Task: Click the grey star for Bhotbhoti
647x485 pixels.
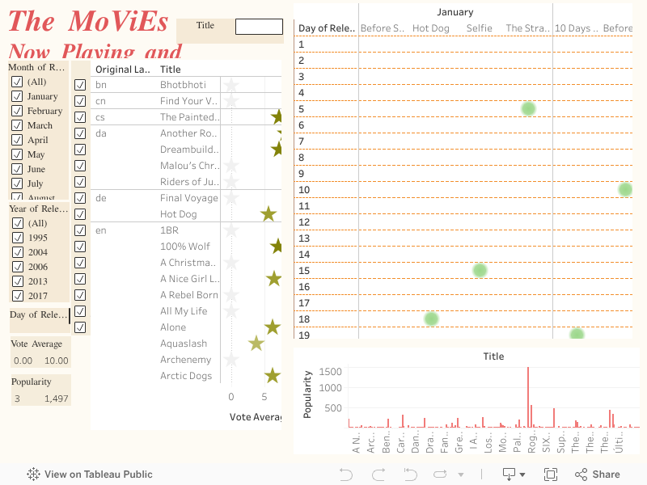Action: pos(231,85)
